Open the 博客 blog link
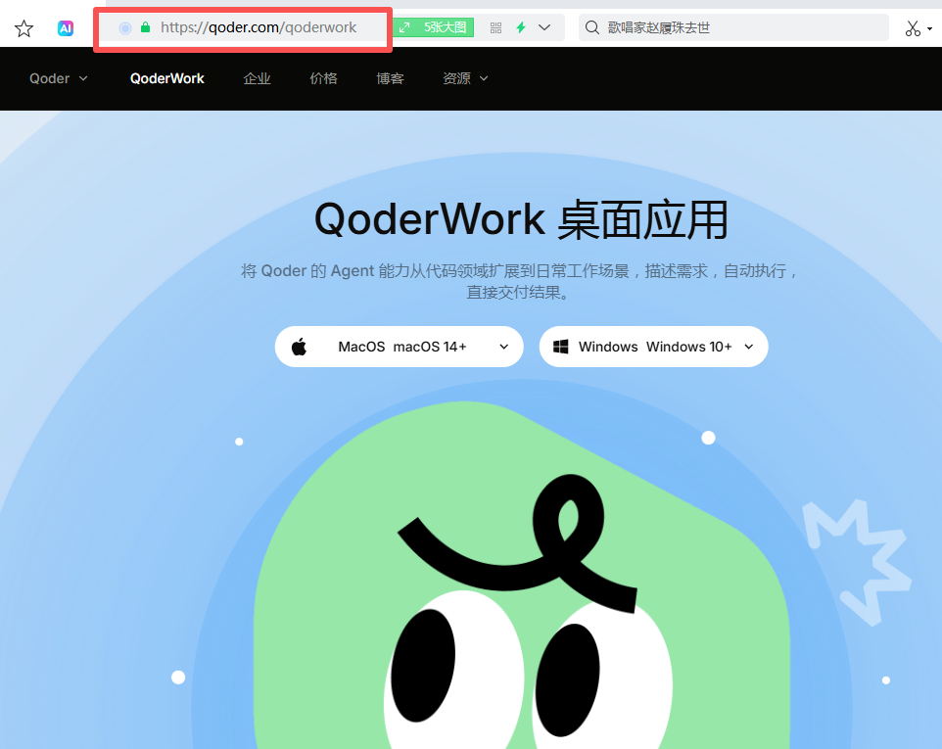 (x=391, y=78)
